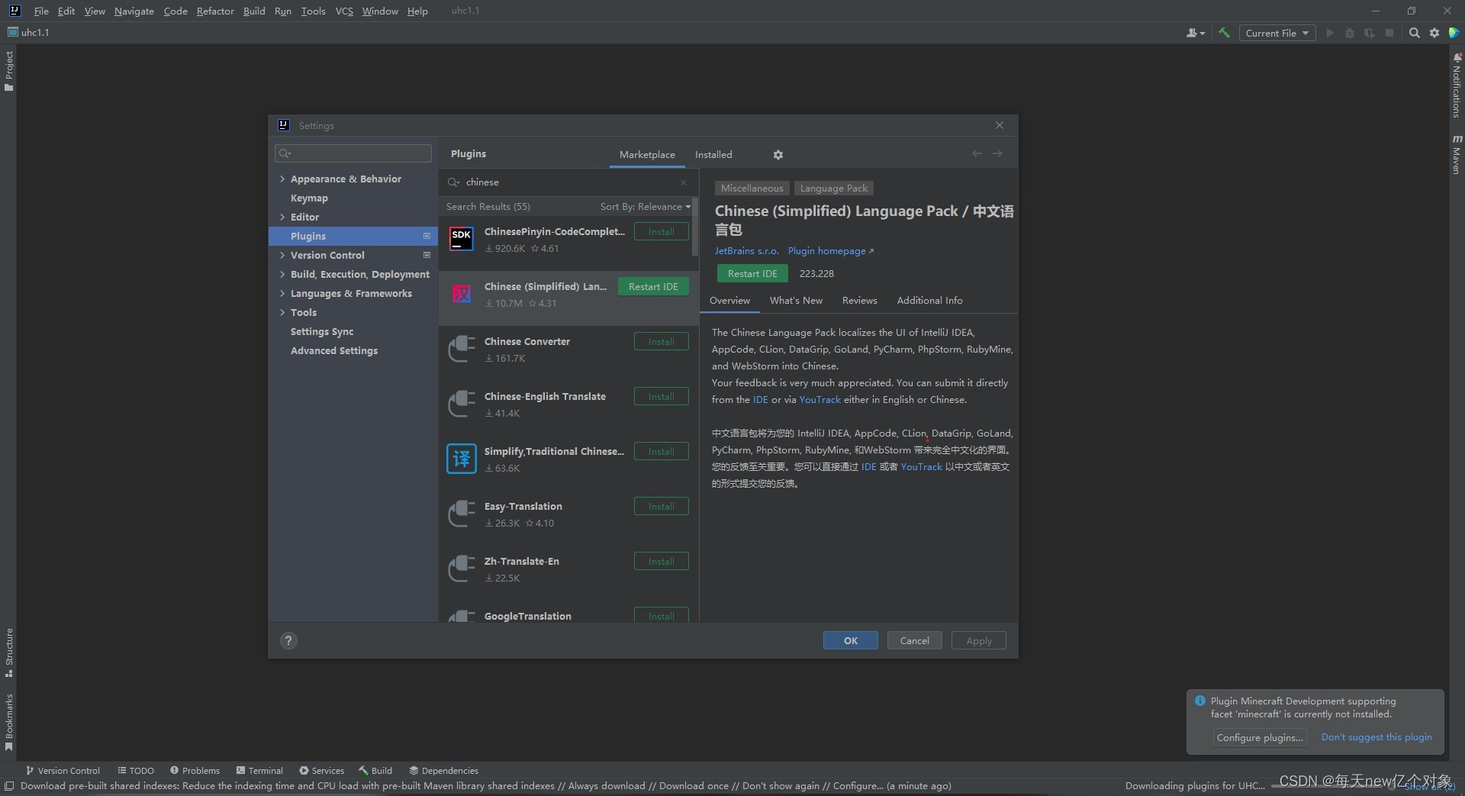Image resolution: width=1465 pixels, height=796 pixels.
Task: Open IDE settings gear in top toolbar
Action: pos(1434,33)
